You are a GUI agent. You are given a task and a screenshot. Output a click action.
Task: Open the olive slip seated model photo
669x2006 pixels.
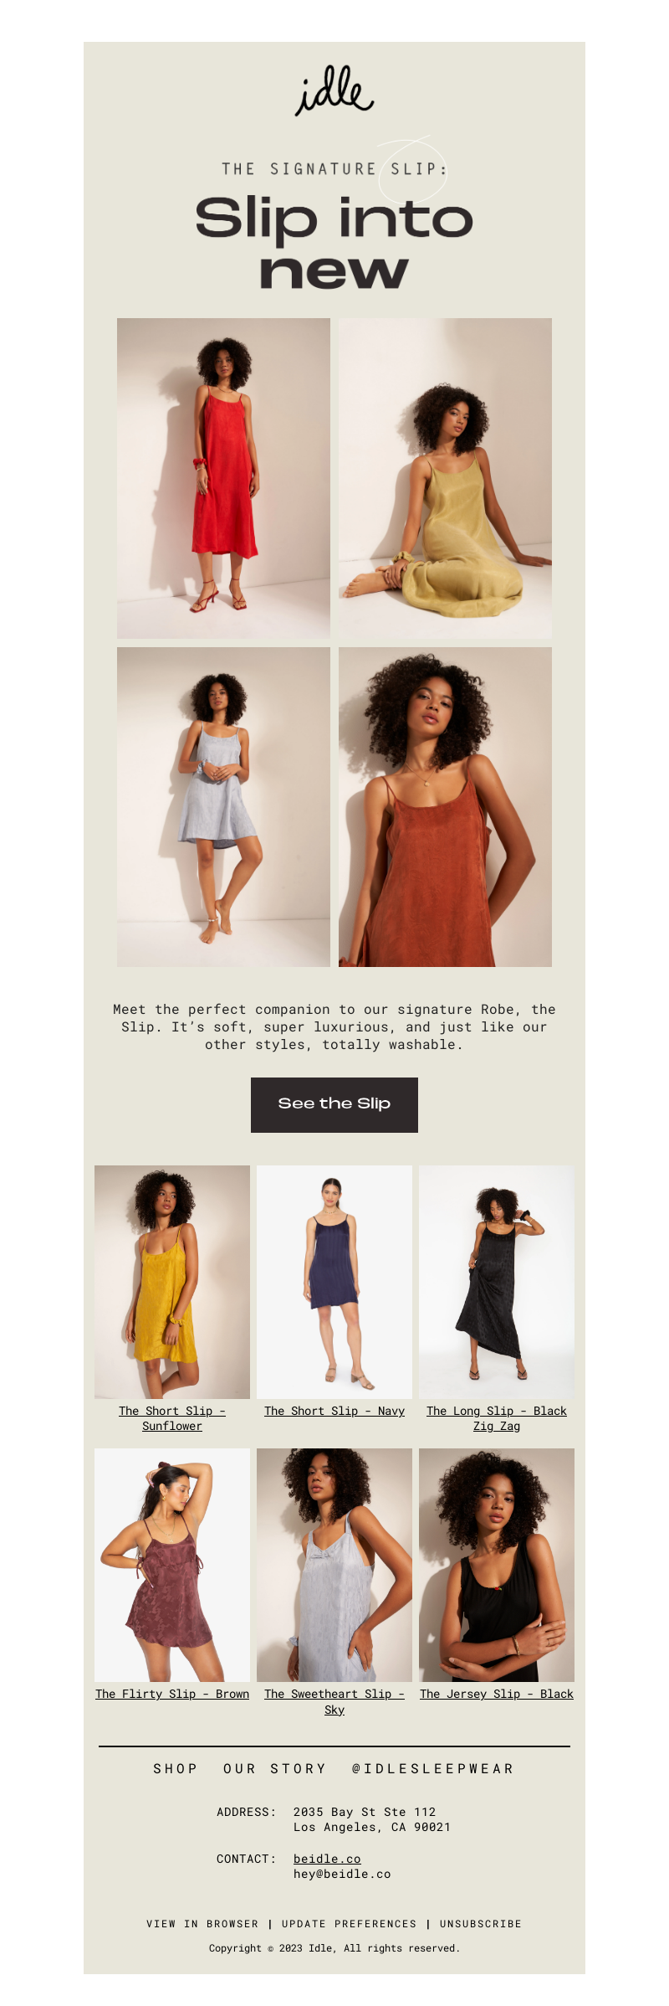tap(445, 478)
